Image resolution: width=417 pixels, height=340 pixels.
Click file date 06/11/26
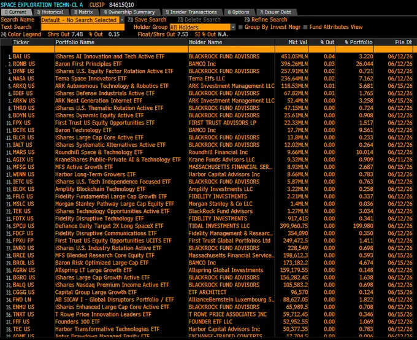click(400, 160)
